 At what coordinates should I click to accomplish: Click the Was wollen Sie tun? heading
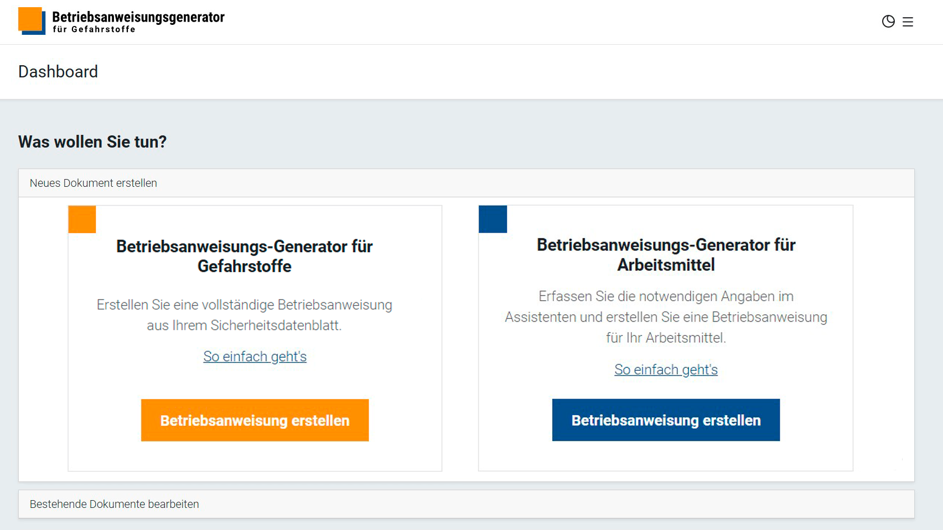(92, 142)
